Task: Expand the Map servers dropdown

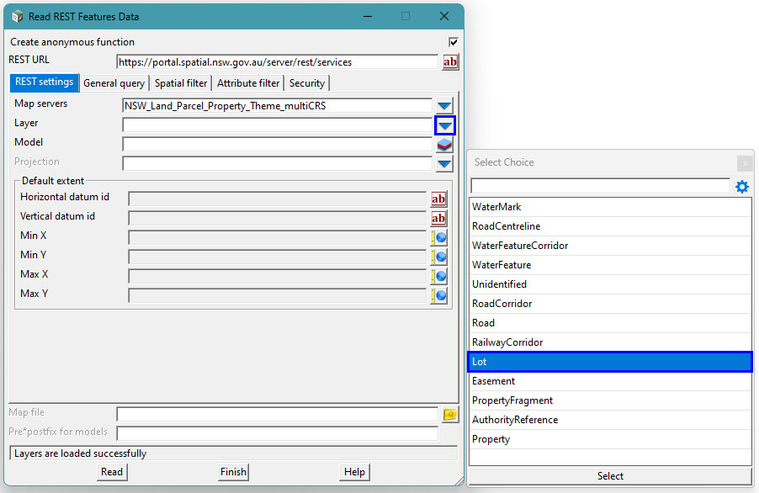Action: [444, 106]
